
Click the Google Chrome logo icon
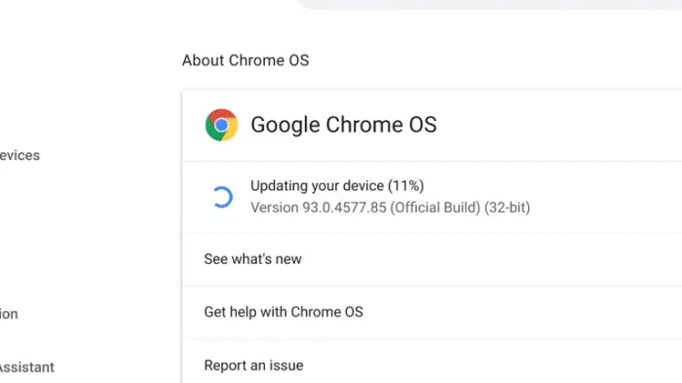coord(221,125)
